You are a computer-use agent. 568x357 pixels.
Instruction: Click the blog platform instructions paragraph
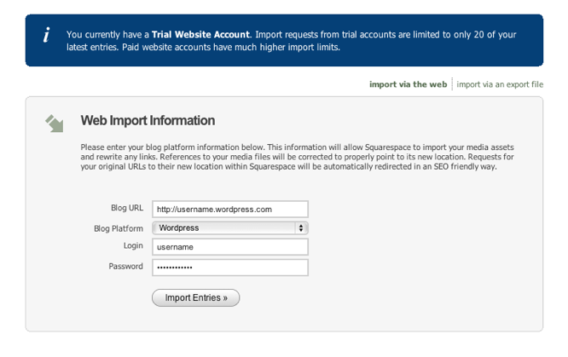click(297, 157)
